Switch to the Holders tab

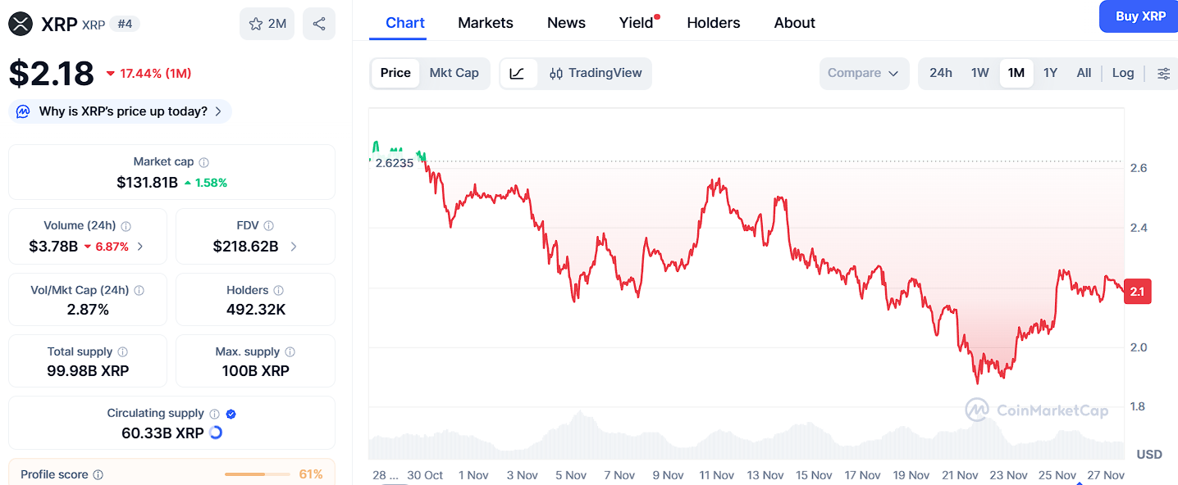point(713,23)
